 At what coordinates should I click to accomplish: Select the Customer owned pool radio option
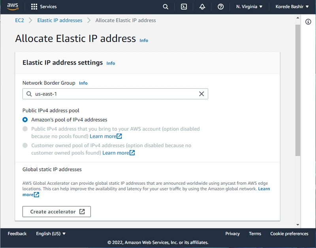pos(25,145)
